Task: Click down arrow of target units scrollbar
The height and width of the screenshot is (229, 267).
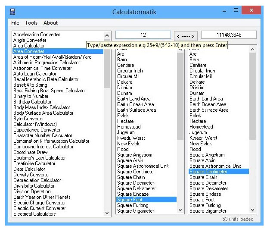Action: [252, 210]
